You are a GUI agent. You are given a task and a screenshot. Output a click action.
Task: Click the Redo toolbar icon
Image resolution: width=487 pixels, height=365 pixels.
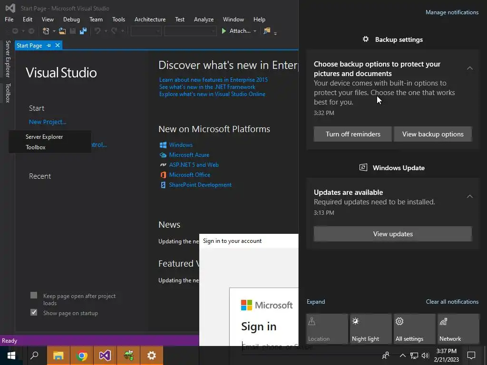[114, 31]
